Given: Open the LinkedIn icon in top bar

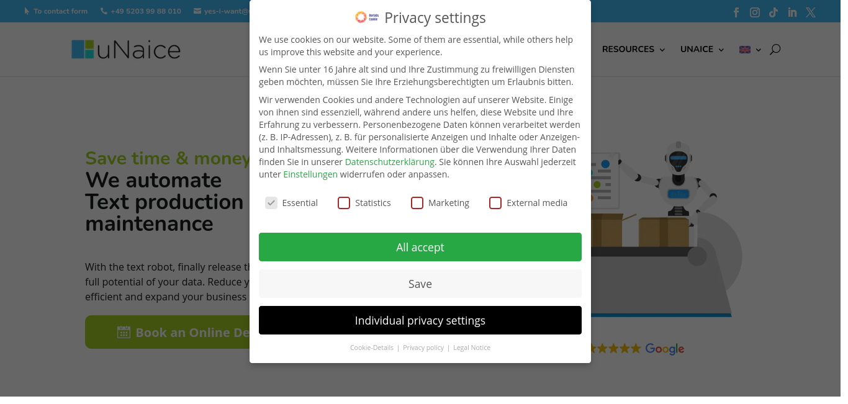Looking at the screenshot, I should [x=792, y=12].
